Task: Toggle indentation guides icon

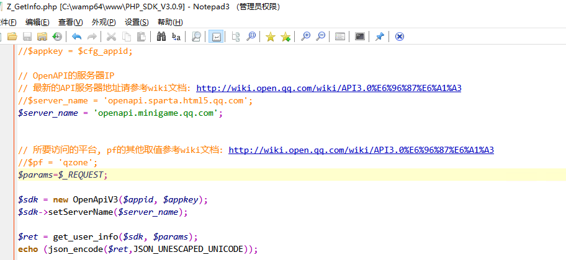Action: pyautogui.click(x=236, y=37)
